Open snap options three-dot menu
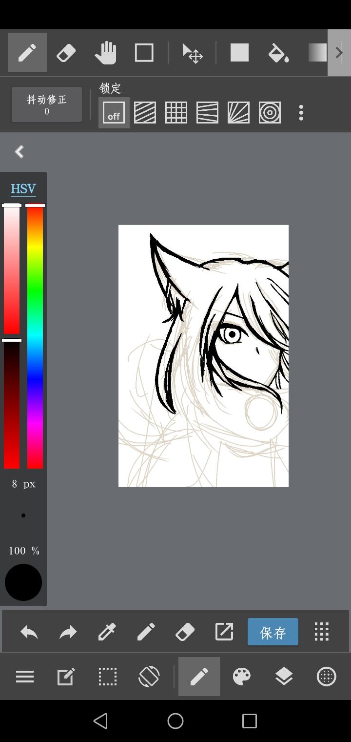Screen dimensions: 351x742 301,113
